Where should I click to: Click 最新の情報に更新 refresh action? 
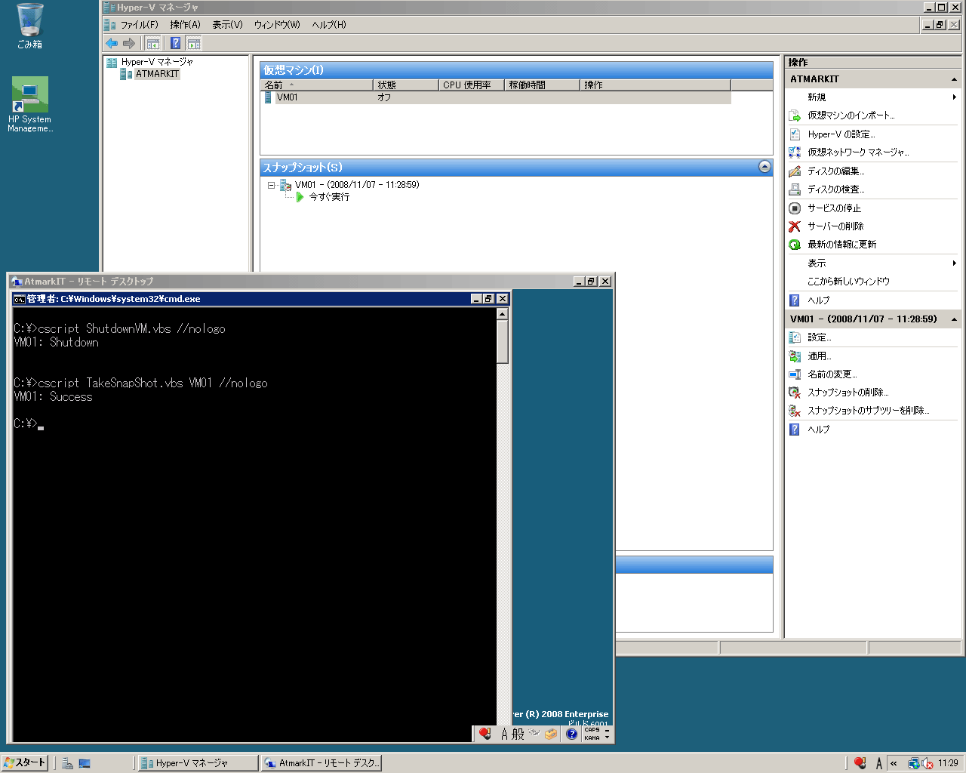(x=841, y=245)
